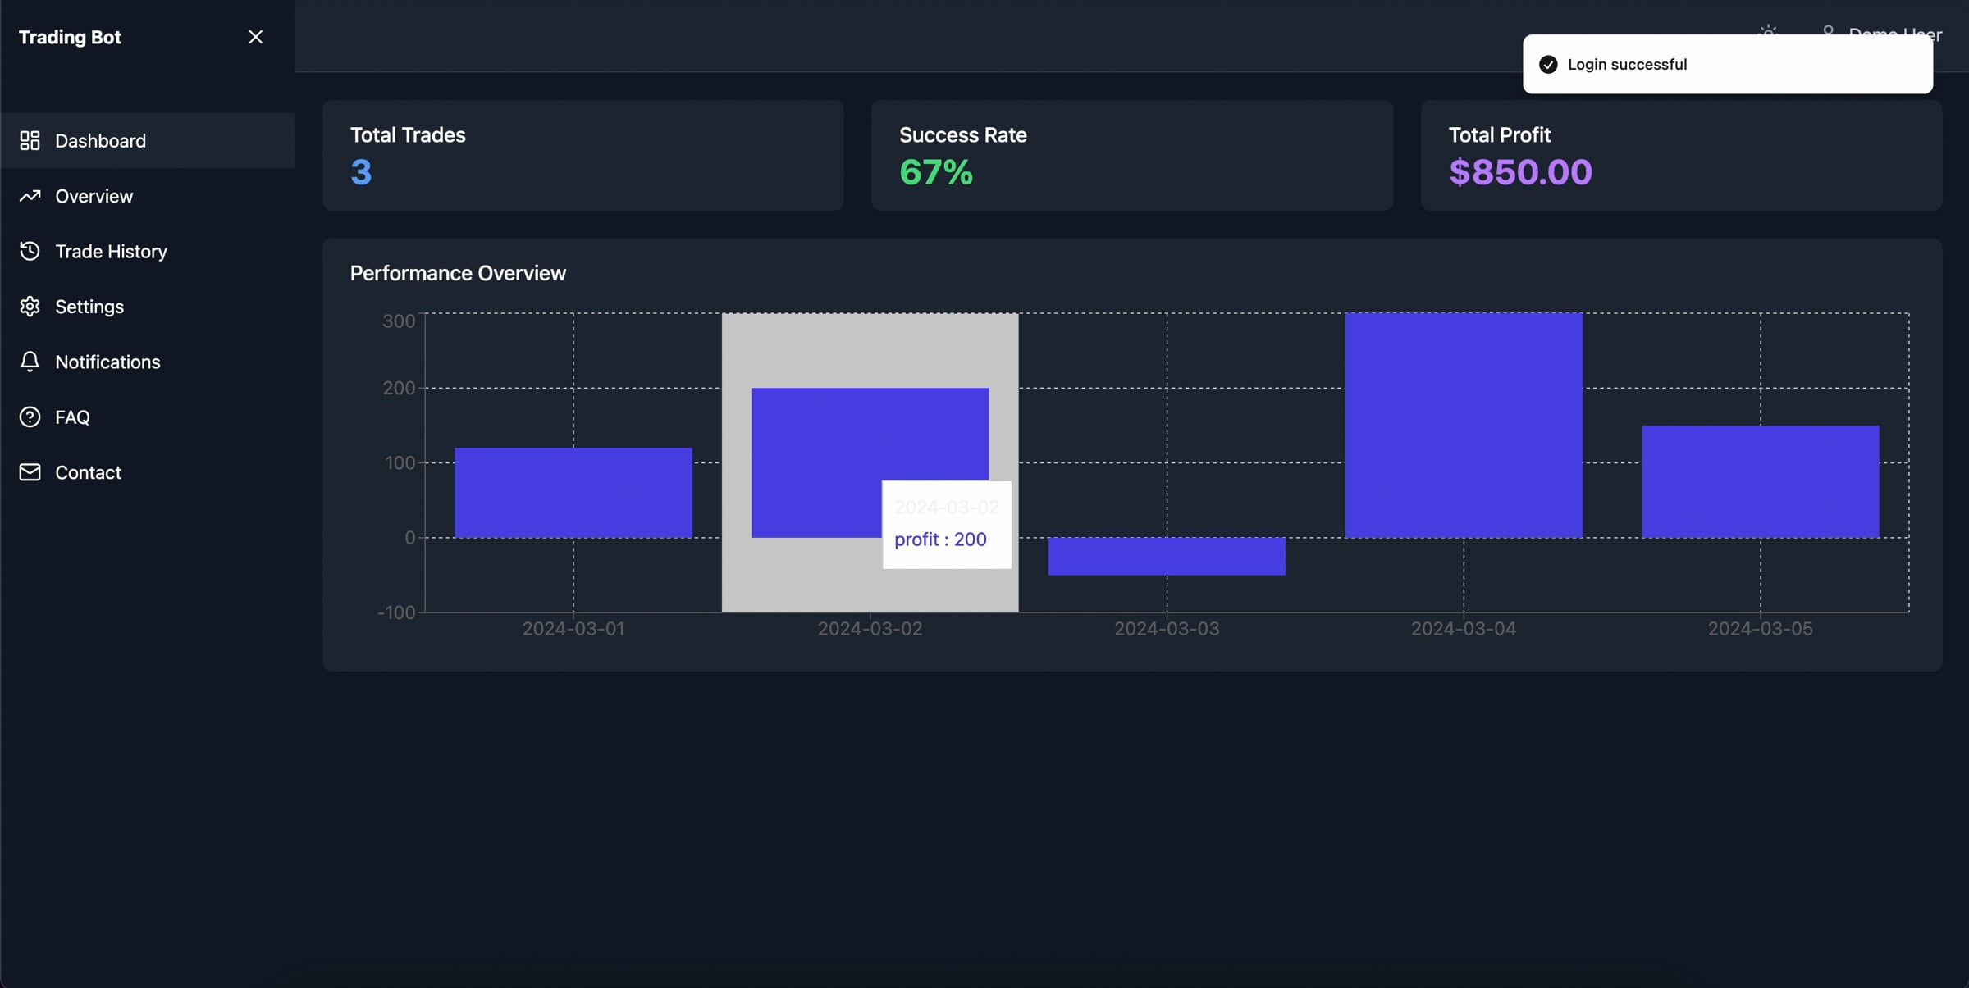Open the Contact page

(86, 471)
